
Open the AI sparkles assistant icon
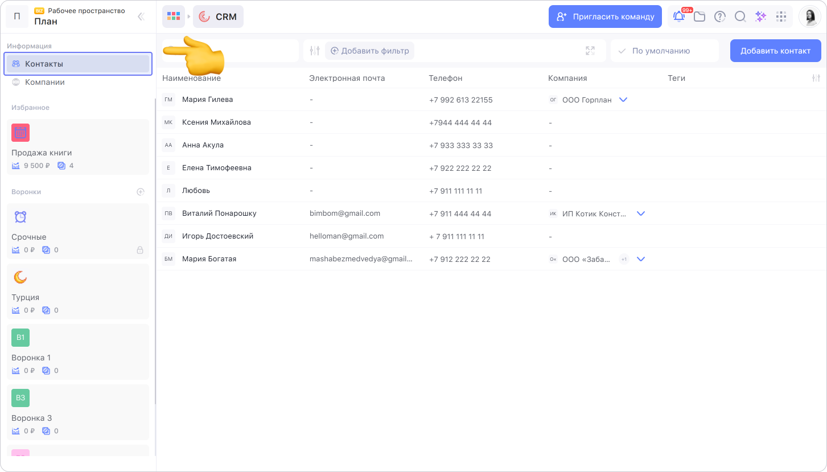tap(760, 17)
